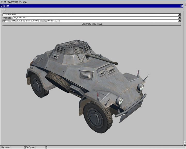
Task: Open the Файл menu
Action: 3,2
